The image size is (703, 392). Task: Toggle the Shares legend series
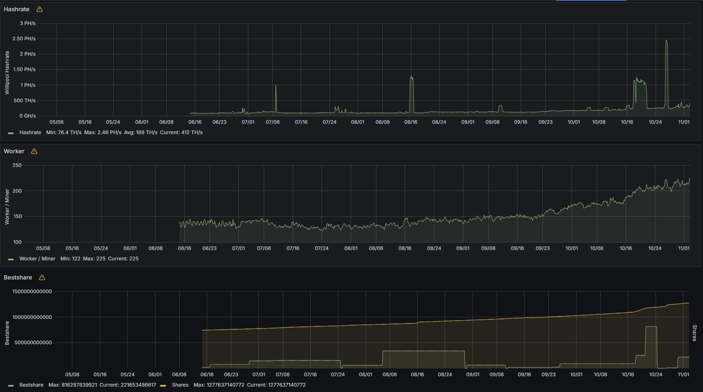click(180, 385)
